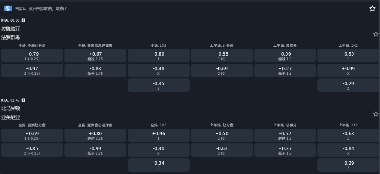Open the 拉脱维亚 team match page
The height and width of the screenshot is (174, 380).
[x=10, y=29]
